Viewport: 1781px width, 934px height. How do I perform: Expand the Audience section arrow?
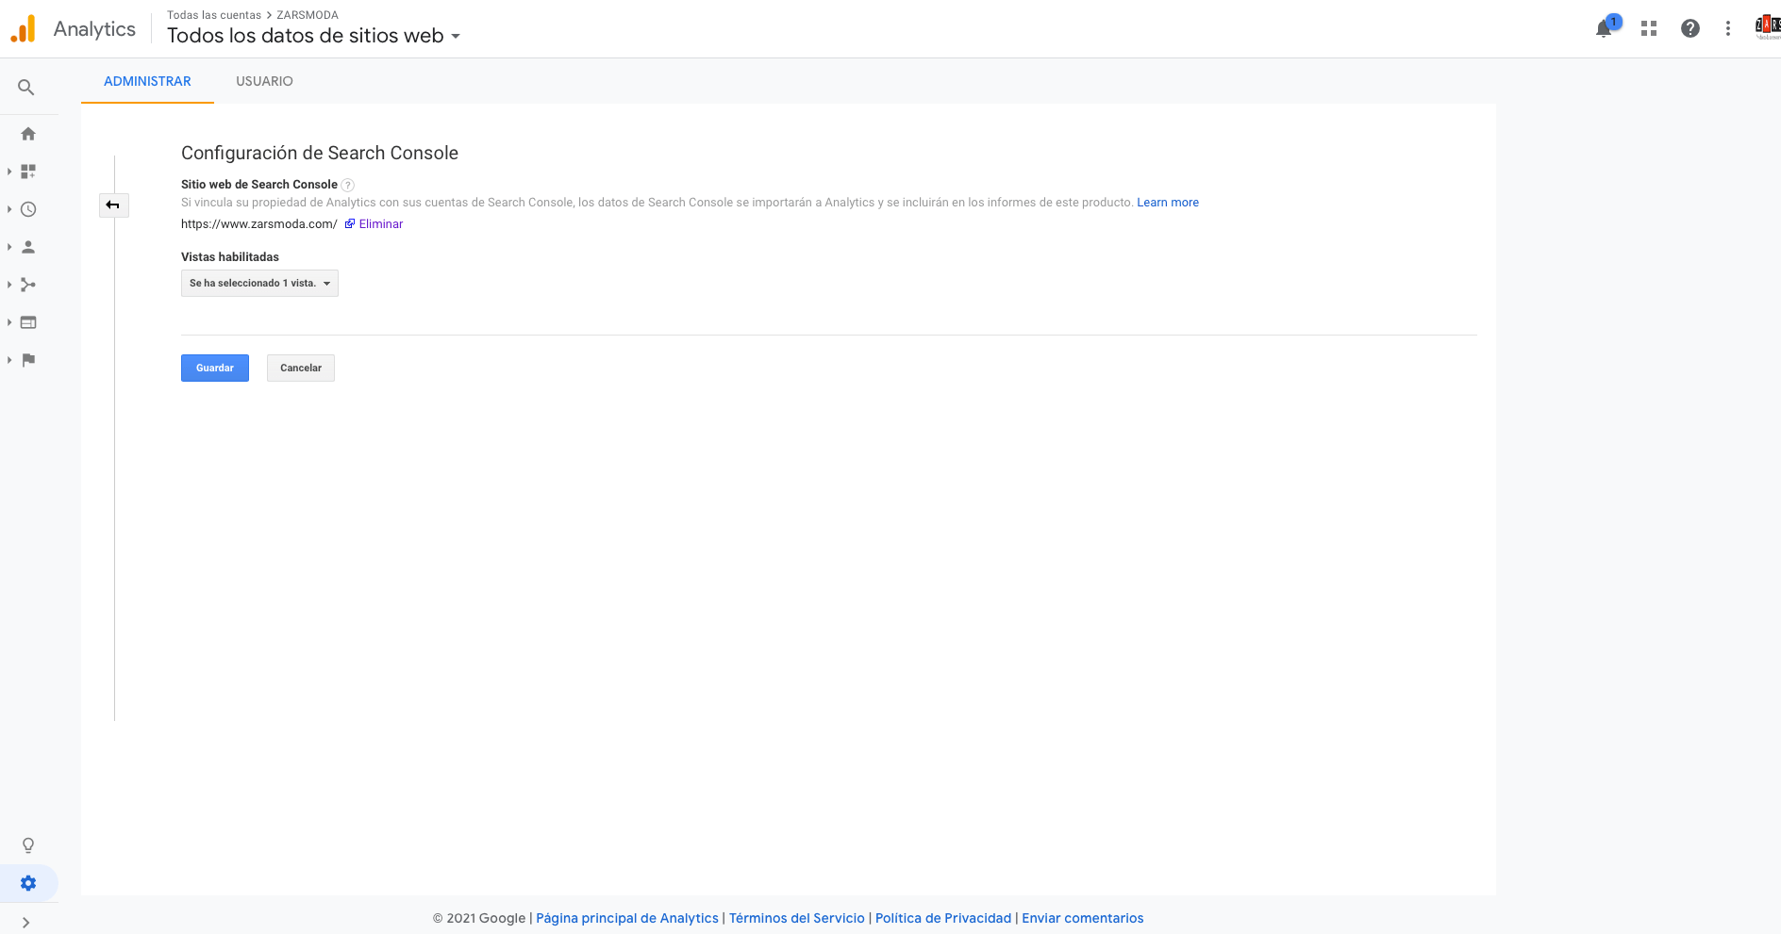[x=9, y=247]
